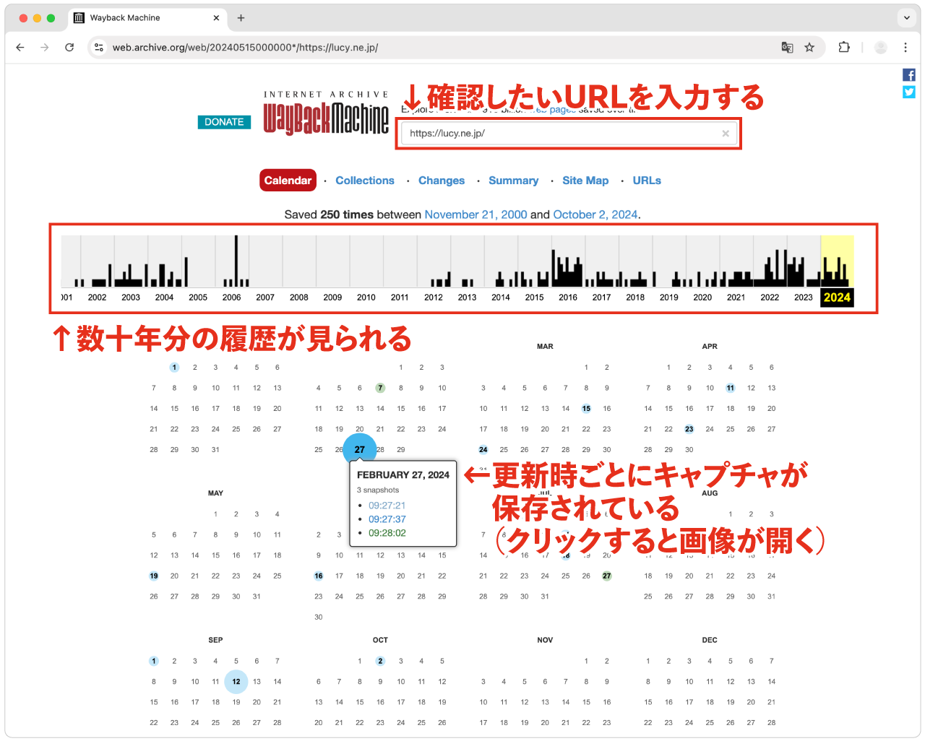This screenshot has width=925, height=741.
Task: Open the November 21, 2000 link
Action: point(476,214)
